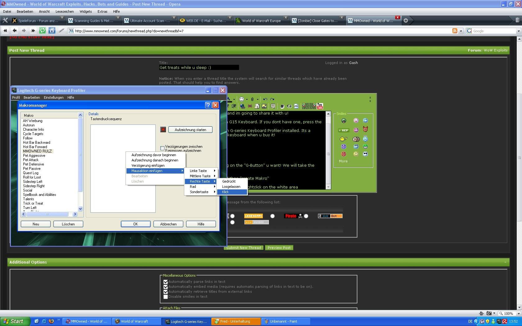Open Einstellungen menu in Keyboard Profiler

click(x=53, y=97)
